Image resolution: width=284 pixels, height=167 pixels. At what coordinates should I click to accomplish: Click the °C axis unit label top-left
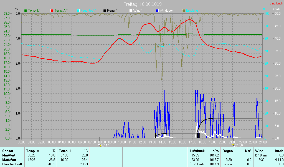(x=7, y=9)
